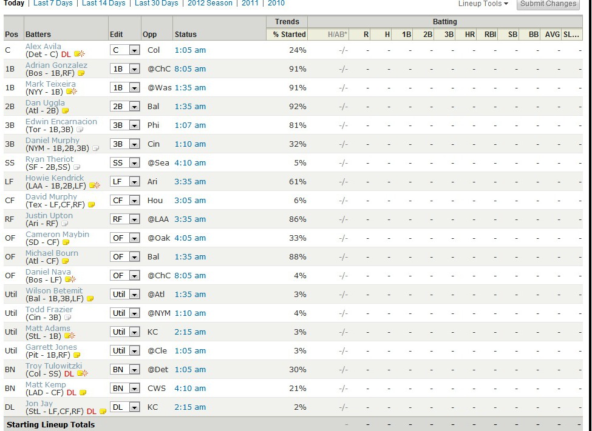Sort by AVG column header
The image size is (592, 431).
(x=553, y=35)
